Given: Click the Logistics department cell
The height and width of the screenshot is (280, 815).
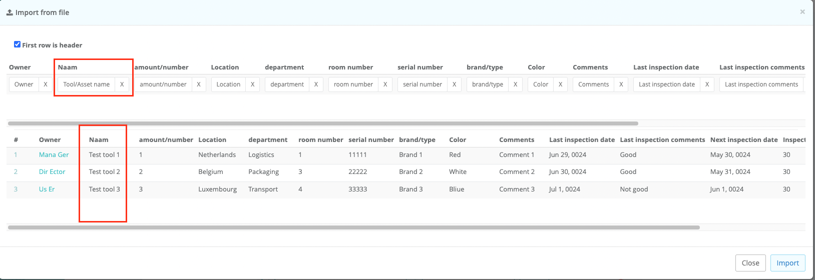Looking at the screenshot, I should pos(261,155).
